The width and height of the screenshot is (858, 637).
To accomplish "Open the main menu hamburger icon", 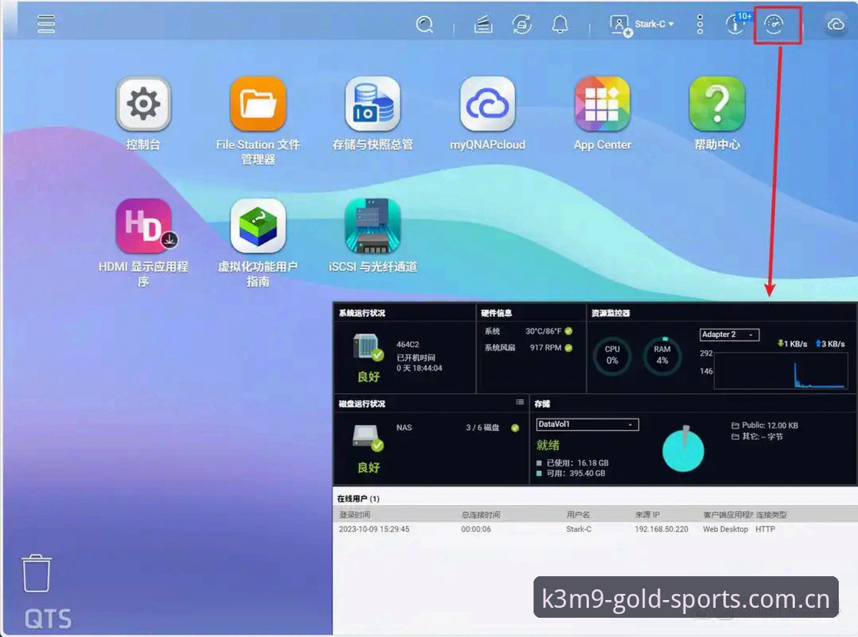I will [46, 24].
